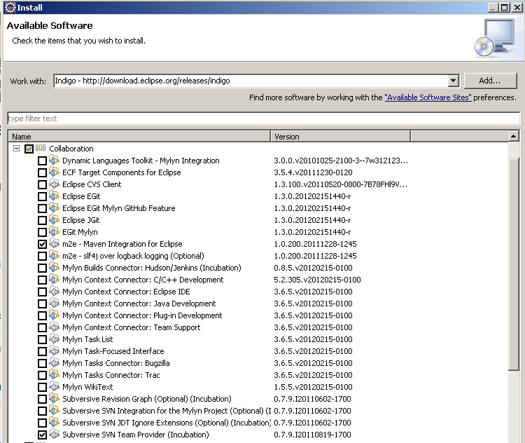Click the Mylyn Eclipse IDE connector icon
Screen dimensions: 525x443
pyautogui.click(x=54, y=291)
